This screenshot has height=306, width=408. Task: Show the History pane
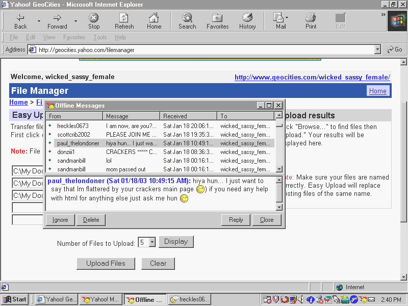(x=247, y=21)
